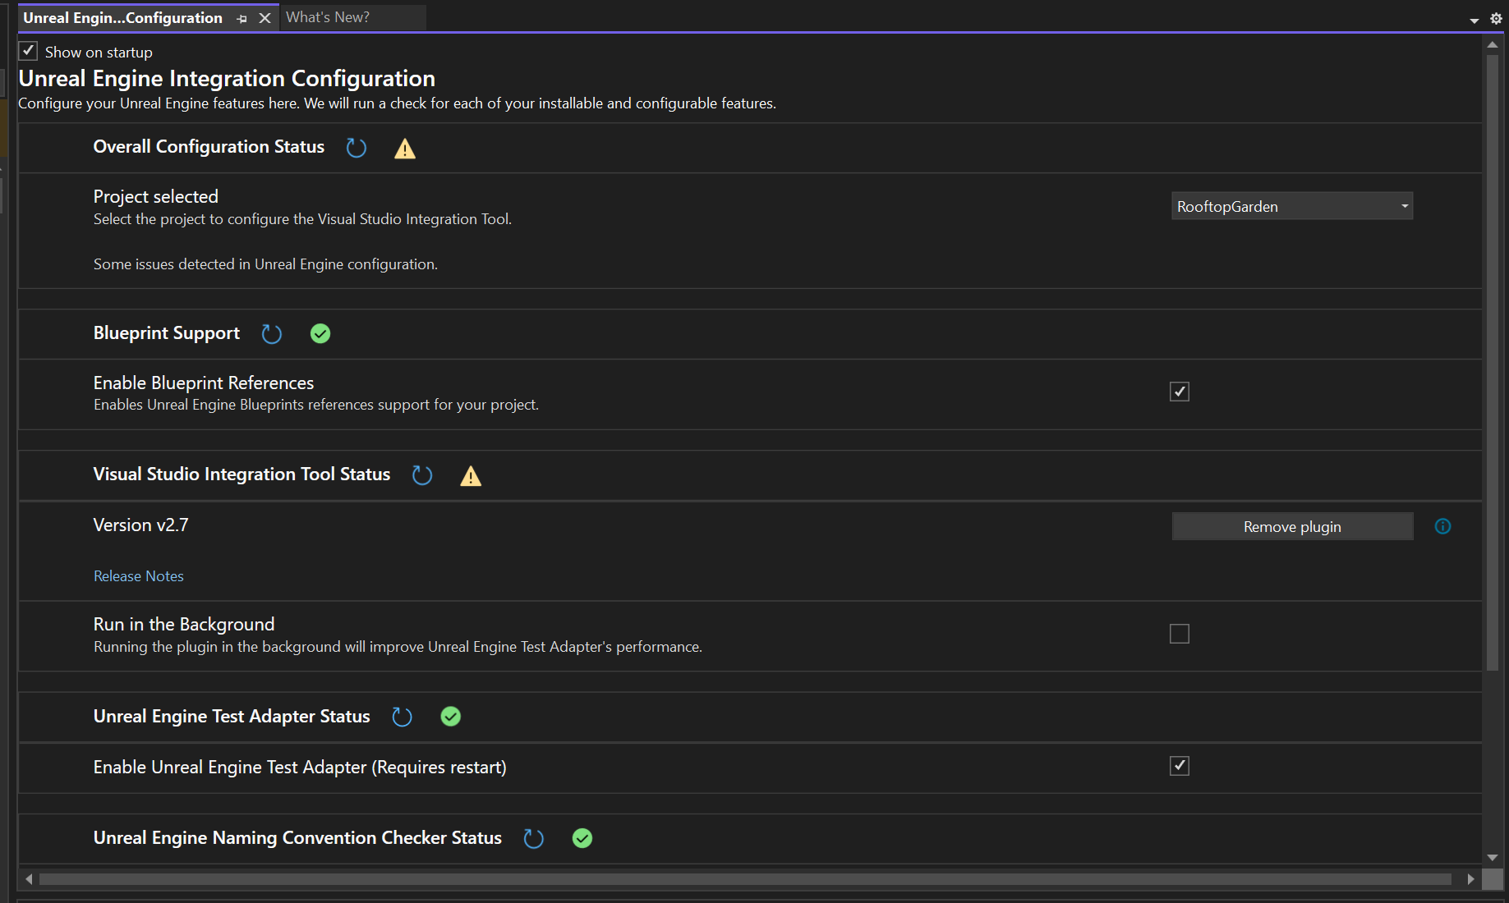Enable Run in the Background checkbox

coord(1180,634)
